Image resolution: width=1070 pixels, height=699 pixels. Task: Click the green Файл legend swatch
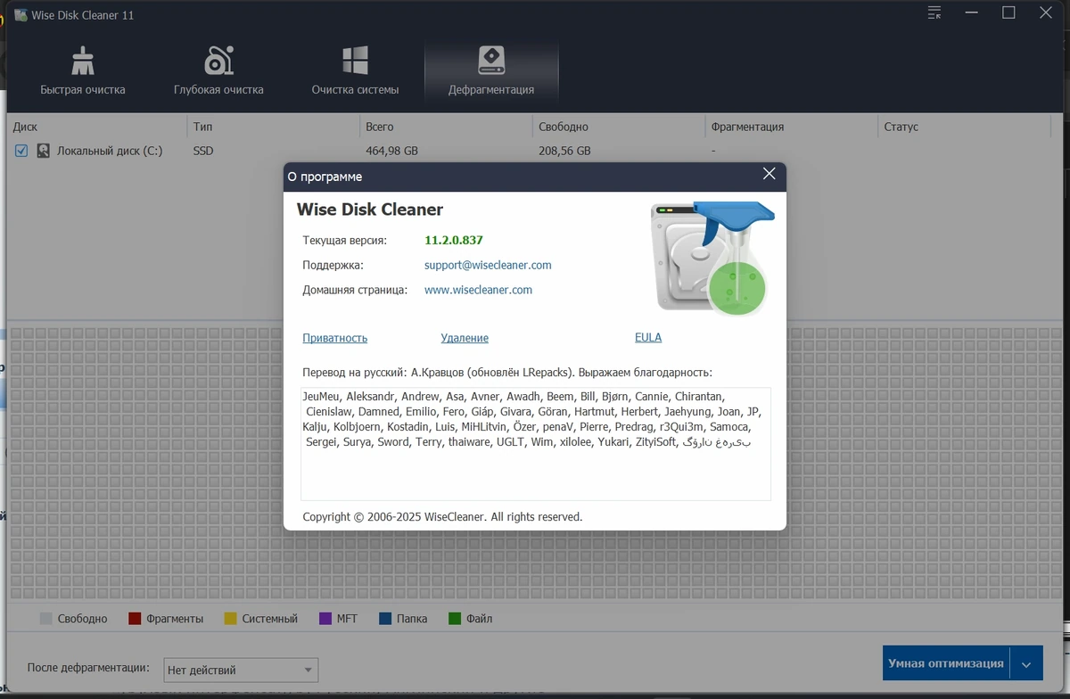[x=455, y=619]
